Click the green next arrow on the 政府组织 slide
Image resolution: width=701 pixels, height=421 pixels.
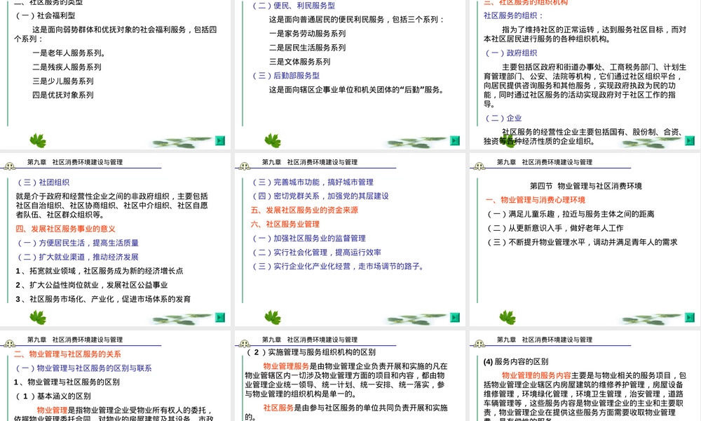click(x=690, y=140)
